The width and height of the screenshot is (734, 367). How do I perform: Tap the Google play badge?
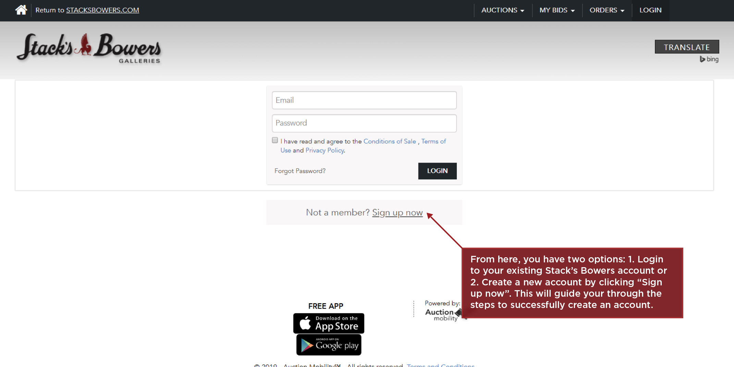tap(329, 345)
